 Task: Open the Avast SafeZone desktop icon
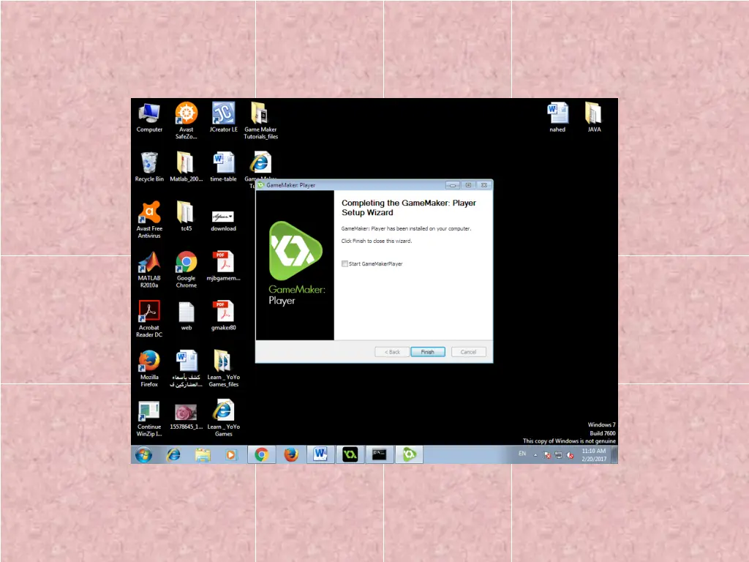pyautogui.click(x=186, y=114)
